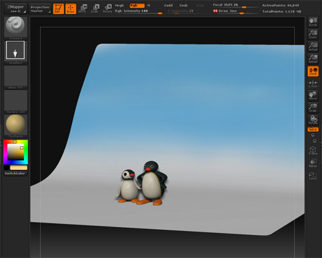
Task: Open the DragRect stroke selector
Action: [x=15, y=52]
